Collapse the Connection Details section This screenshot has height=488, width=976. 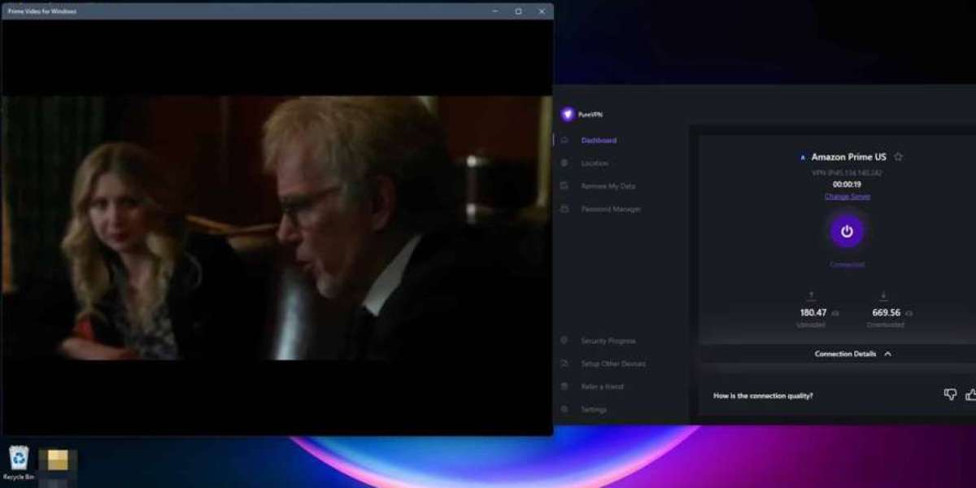(852, 354)
